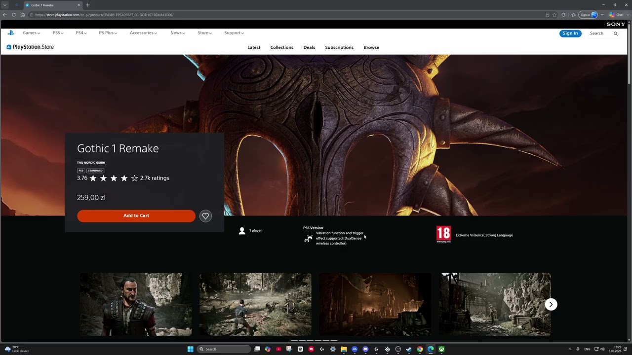Click the star rating row for Gothic 1 Remake

tap(114, 178)
